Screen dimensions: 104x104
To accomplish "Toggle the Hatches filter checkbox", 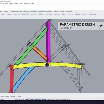I will [x=47, y=12].
